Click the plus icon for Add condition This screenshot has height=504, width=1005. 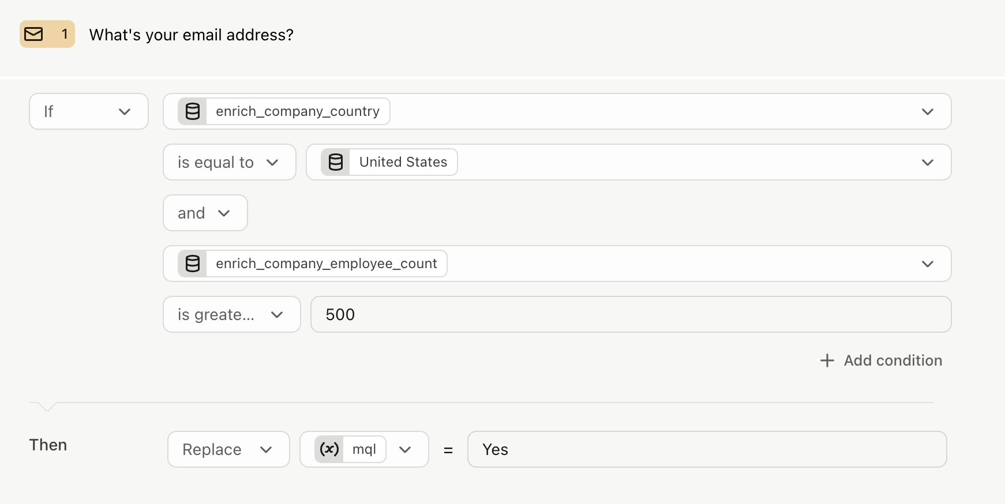click(x=827, y=360)
